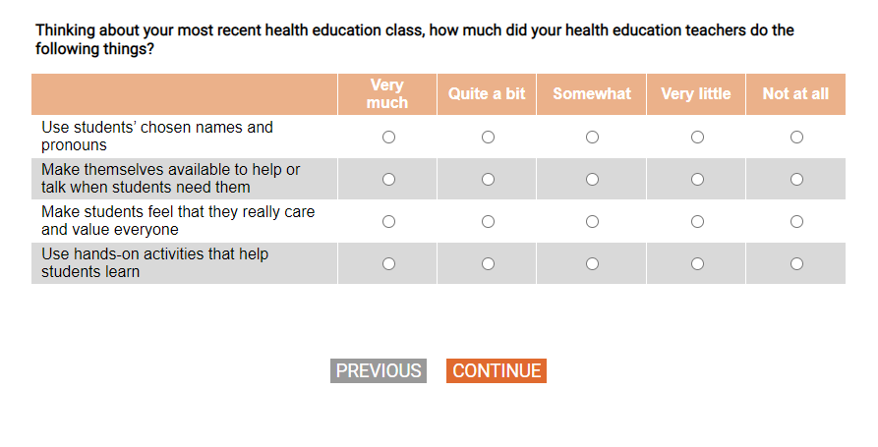This screenshot has width=878, height=447.
Task: Mark 'Not at all' for care and value everyone
Action: coord(796,222)
